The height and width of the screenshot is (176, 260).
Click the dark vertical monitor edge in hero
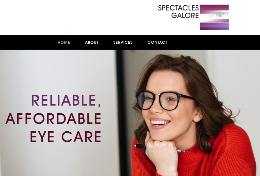tap(120, 113)
